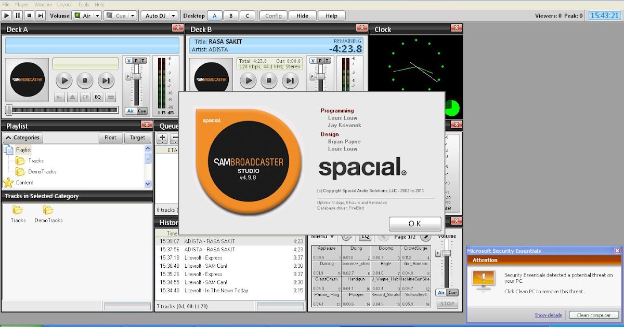
Task: Pause playback from the top toolbar
Action: pyautogui.click(x=18, y=16)
